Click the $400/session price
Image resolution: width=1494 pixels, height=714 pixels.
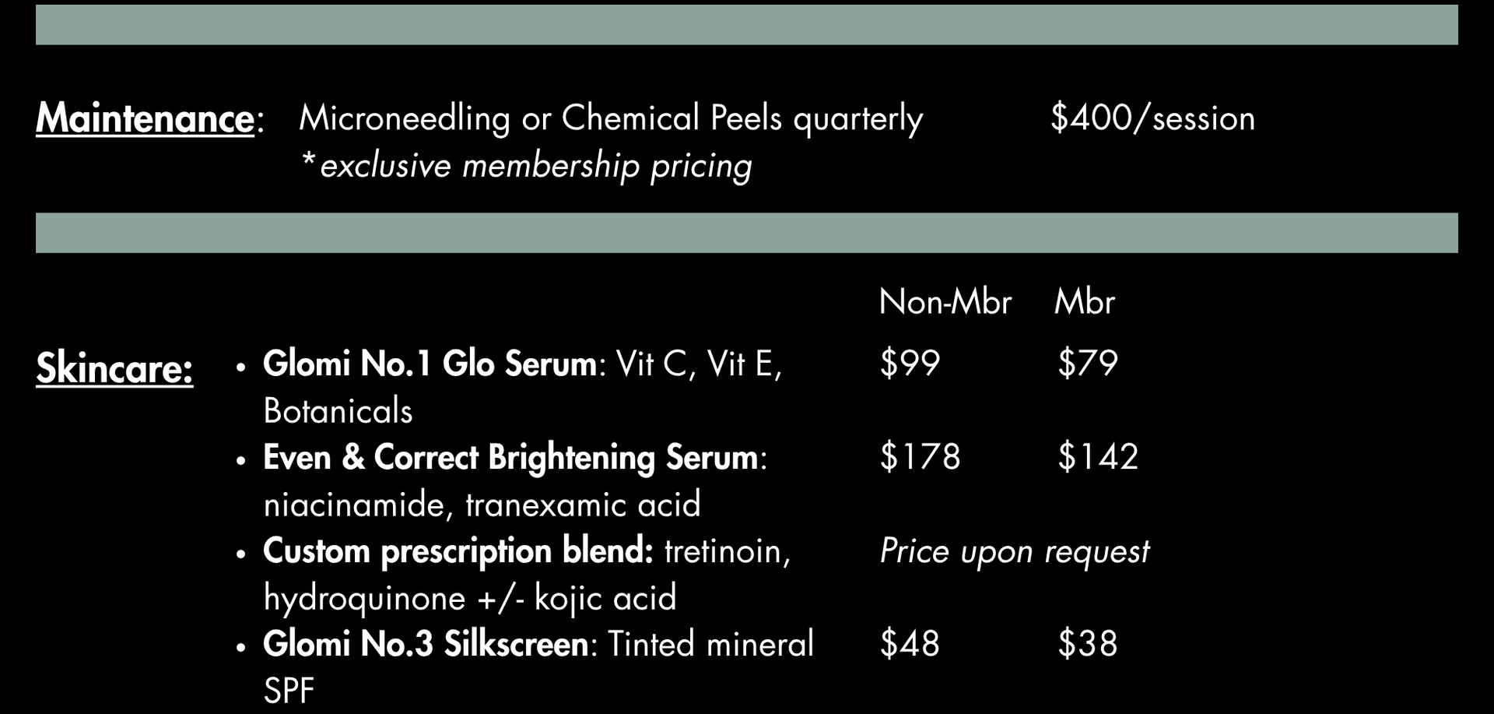pyautogui.click(x=1152, y=119)
